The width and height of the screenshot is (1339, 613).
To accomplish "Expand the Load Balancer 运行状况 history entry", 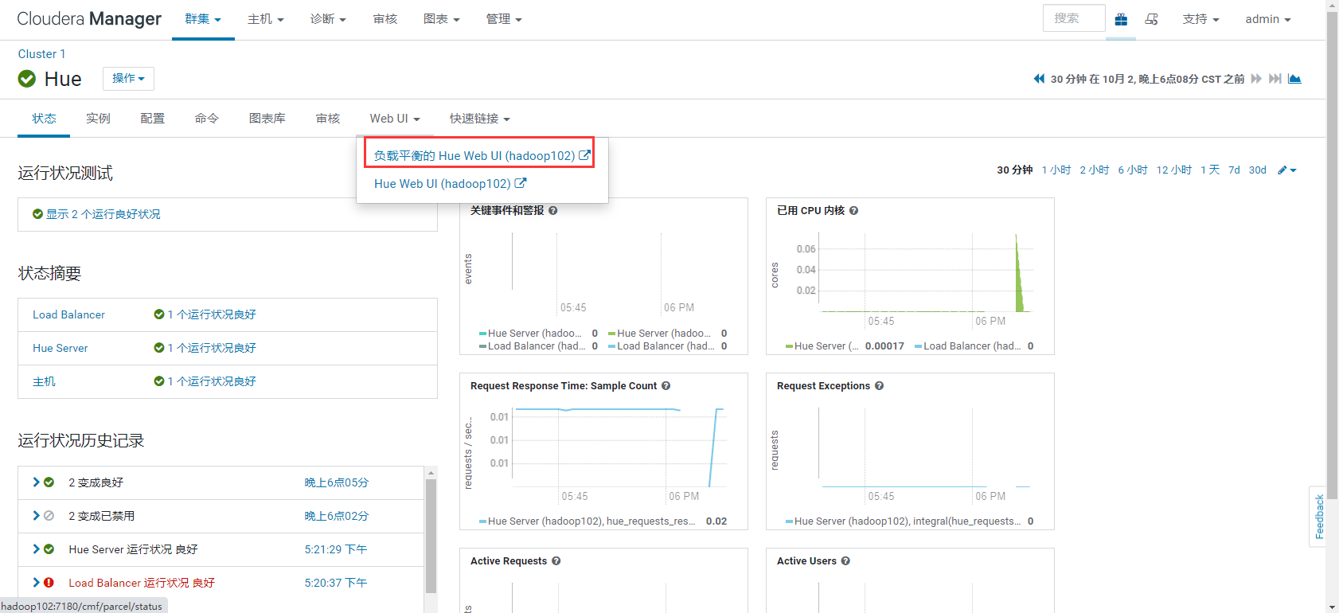I will coord(36,583).
